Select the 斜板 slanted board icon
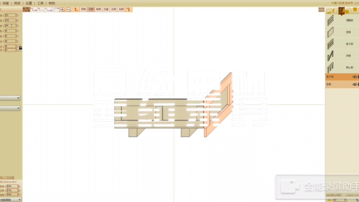This screenshot has width=359, height=202. click(x=331, y=56)
